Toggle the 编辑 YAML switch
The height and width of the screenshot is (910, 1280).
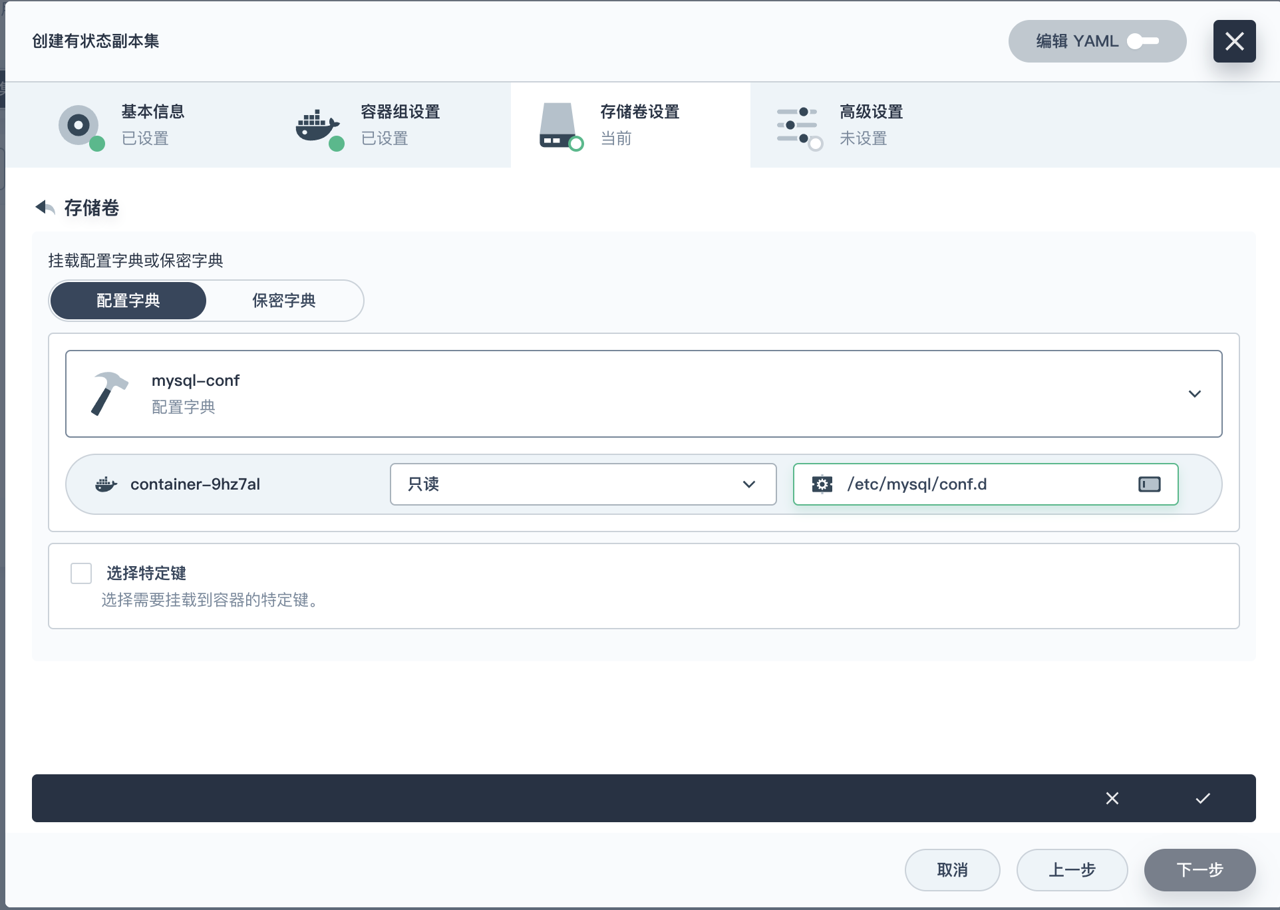pos(1142,41)
